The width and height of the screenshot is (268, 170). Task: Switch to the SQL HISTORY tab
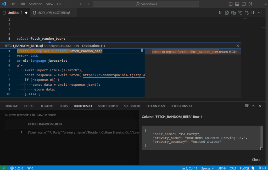coord(132,106)
